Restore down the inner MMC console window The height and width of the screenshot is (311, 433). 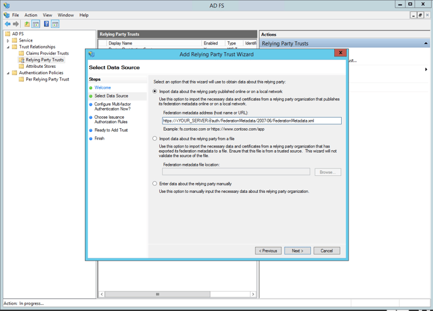(x=420, y=15)
